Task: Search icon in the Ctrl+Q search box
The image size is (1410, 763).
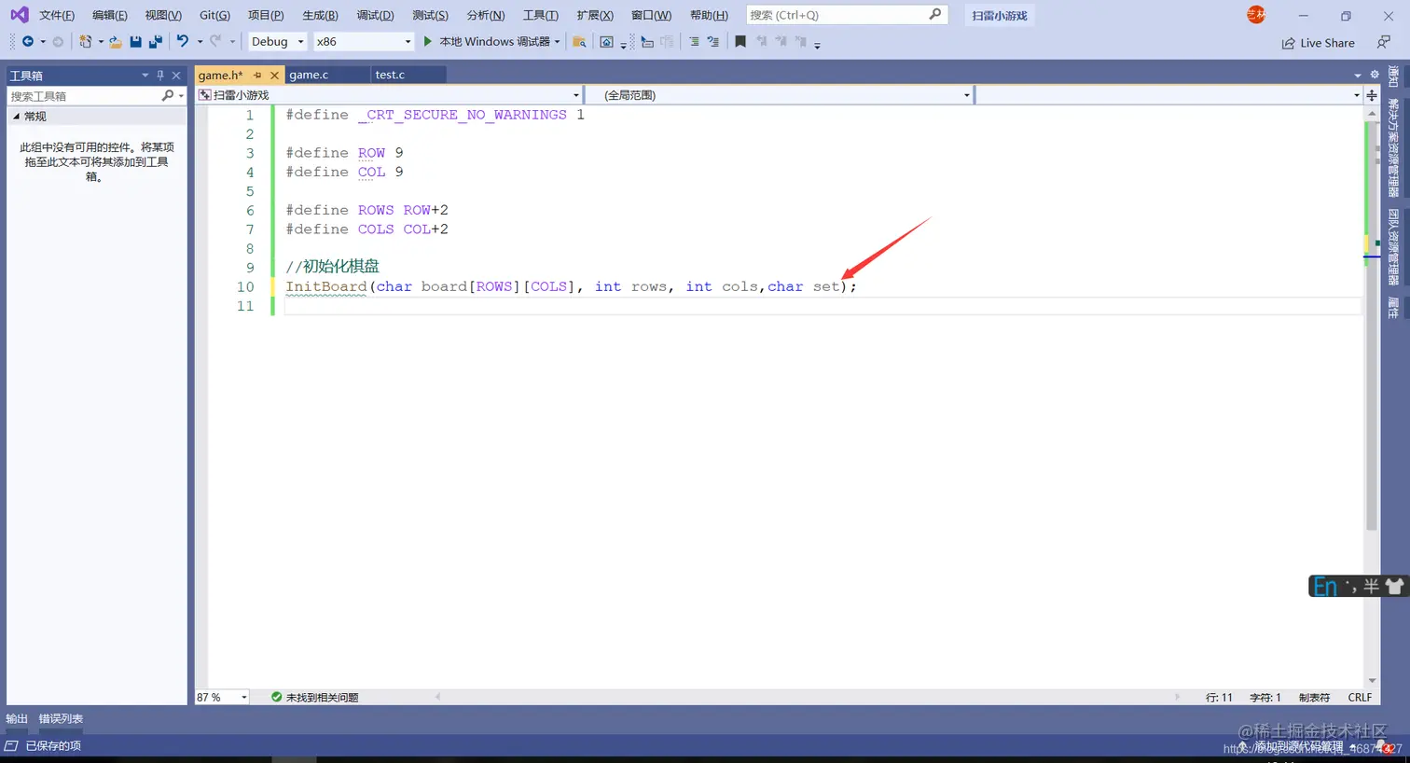Action: 935,15
